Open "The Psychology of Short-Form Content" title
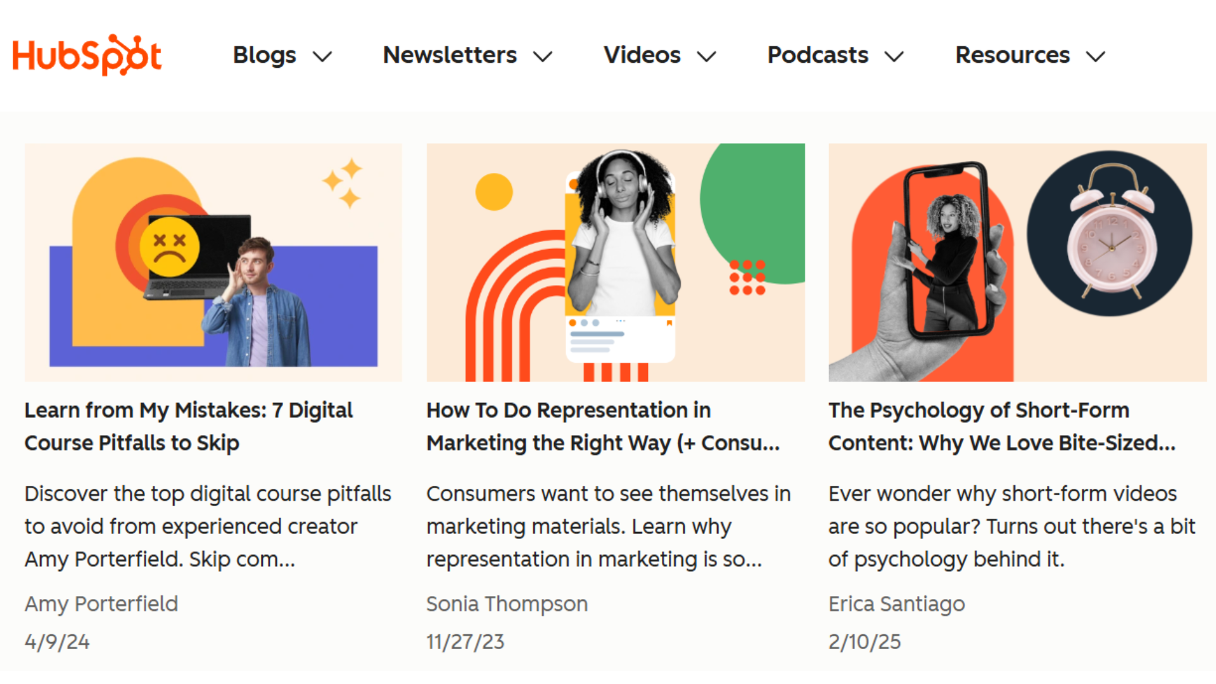The height and width of the screenshot is (684, 1216). pos(1001,426)
